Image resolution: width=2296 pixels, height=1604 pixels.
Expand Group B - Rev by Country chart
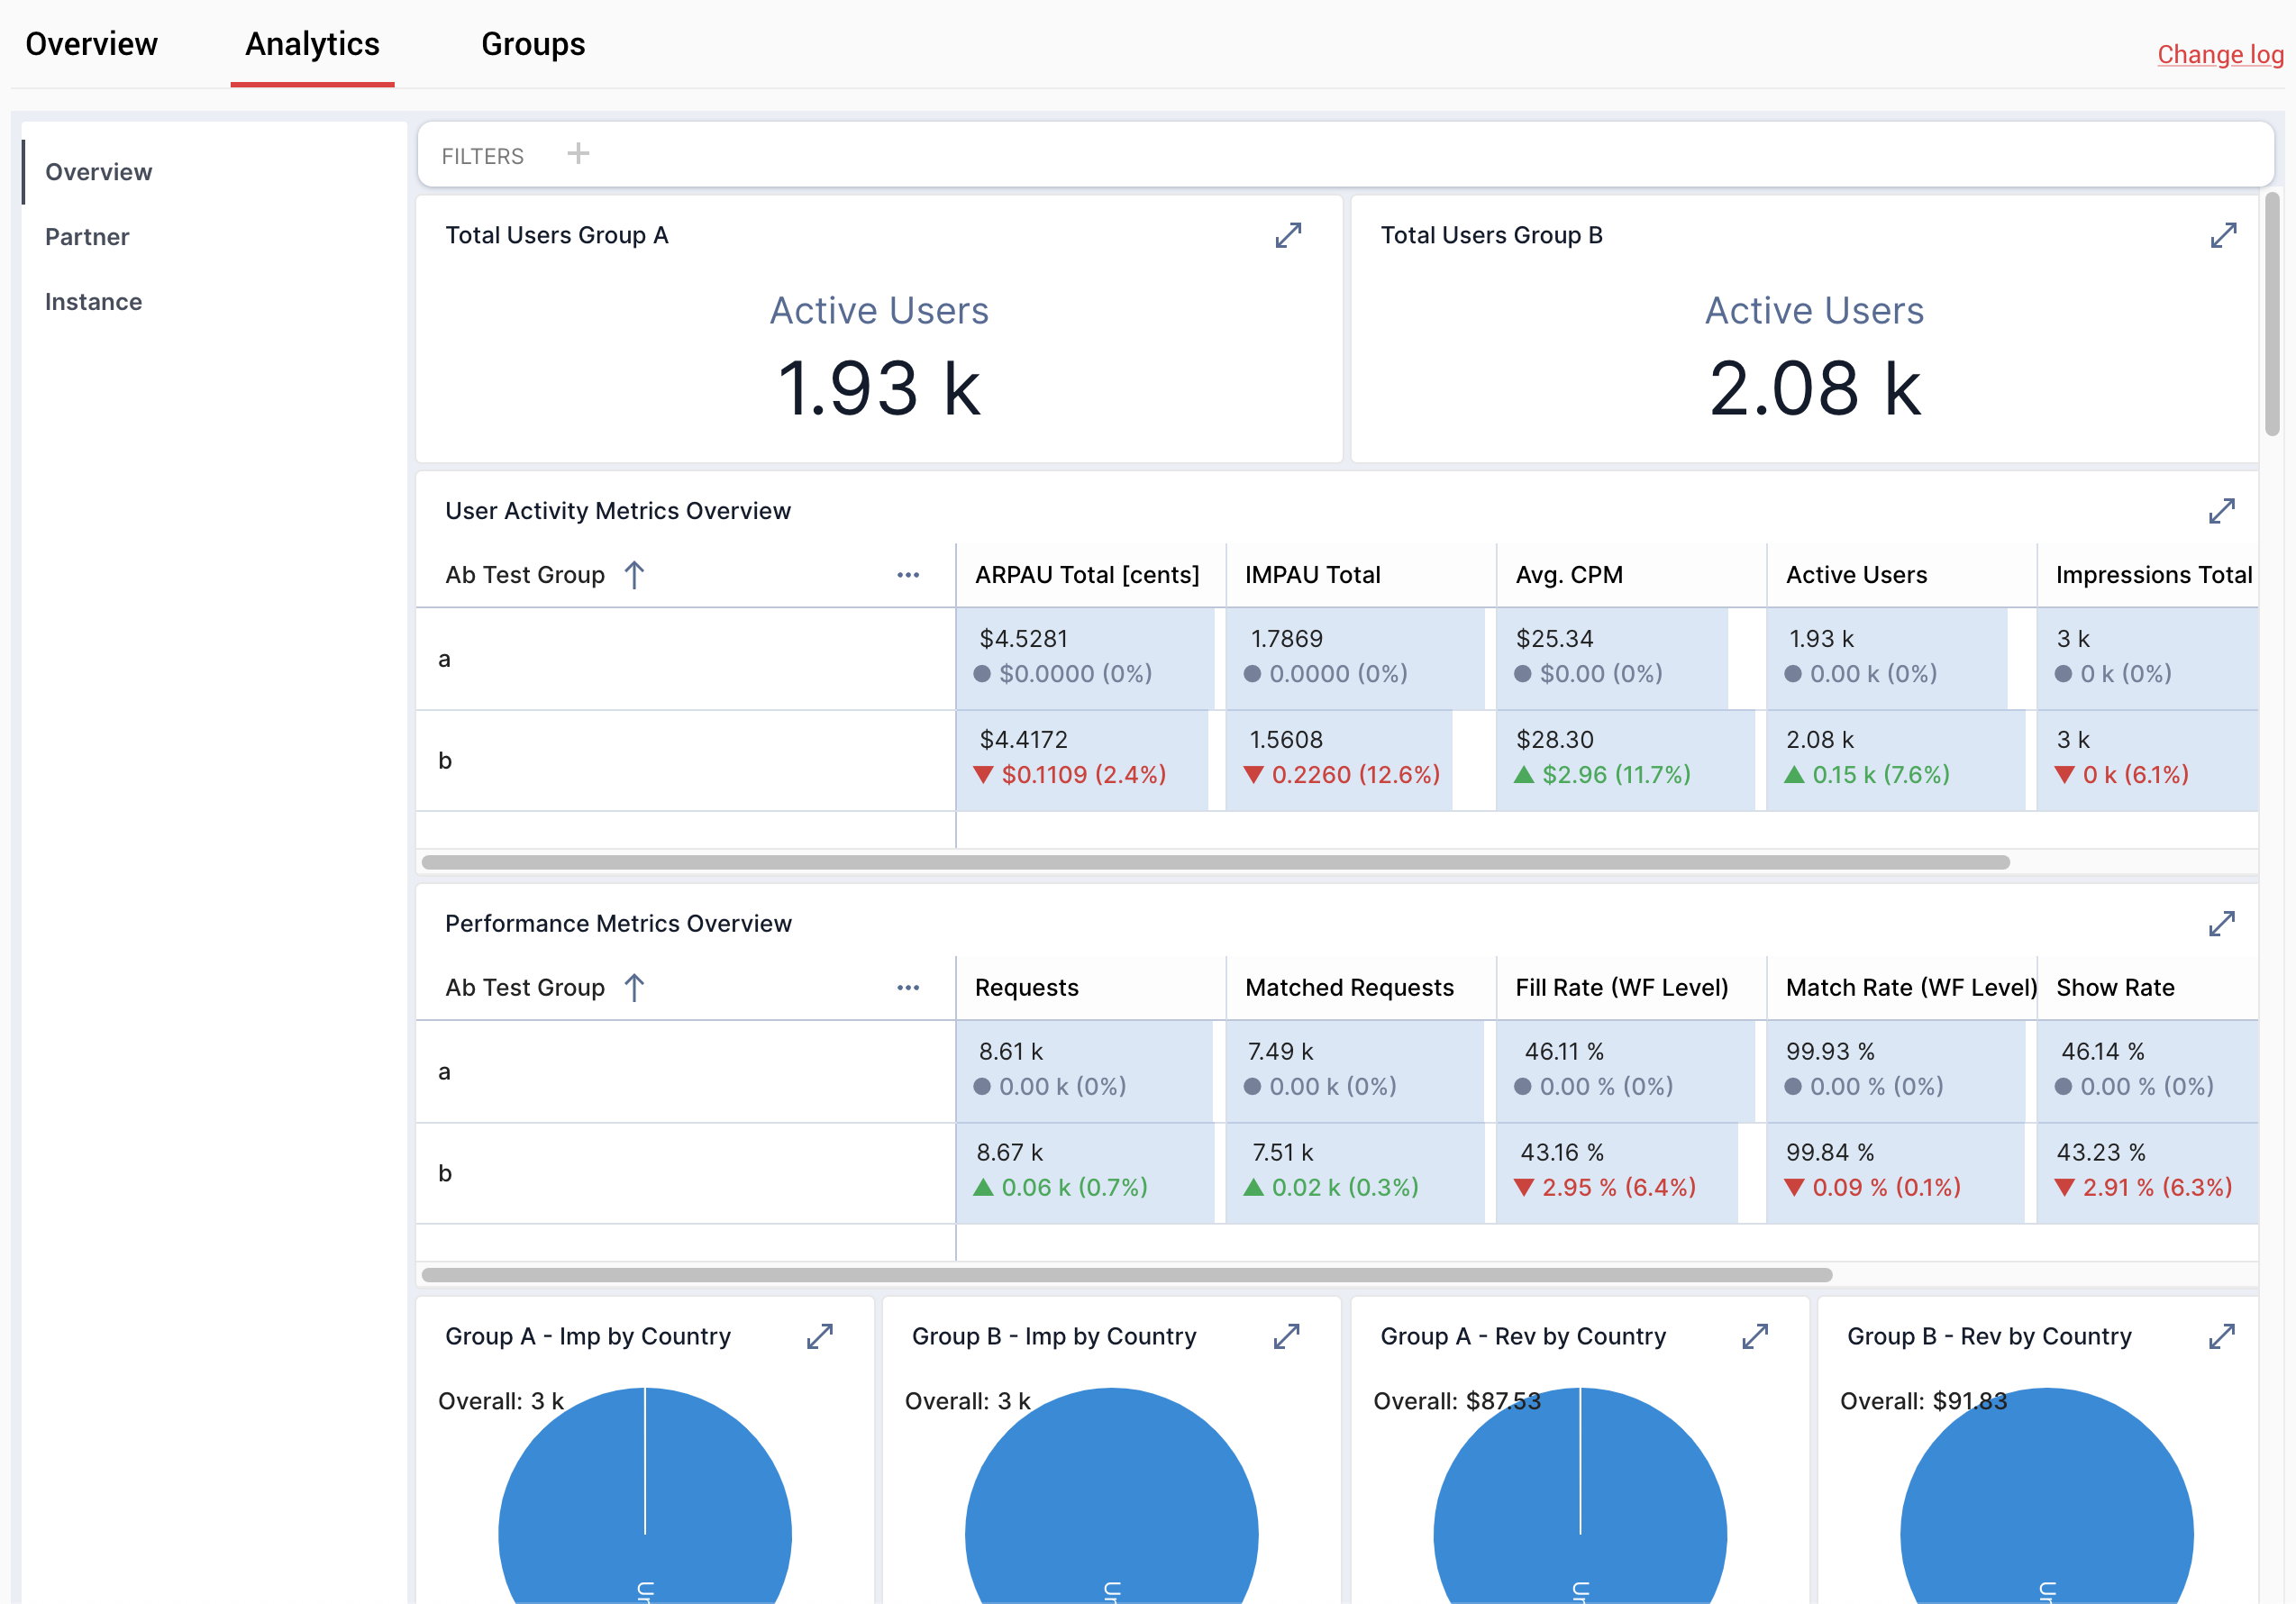click(x=2221, y=1336)
